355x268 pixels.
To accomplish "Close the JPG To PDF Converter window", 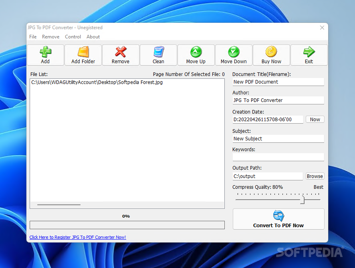I will pos(322,28).
